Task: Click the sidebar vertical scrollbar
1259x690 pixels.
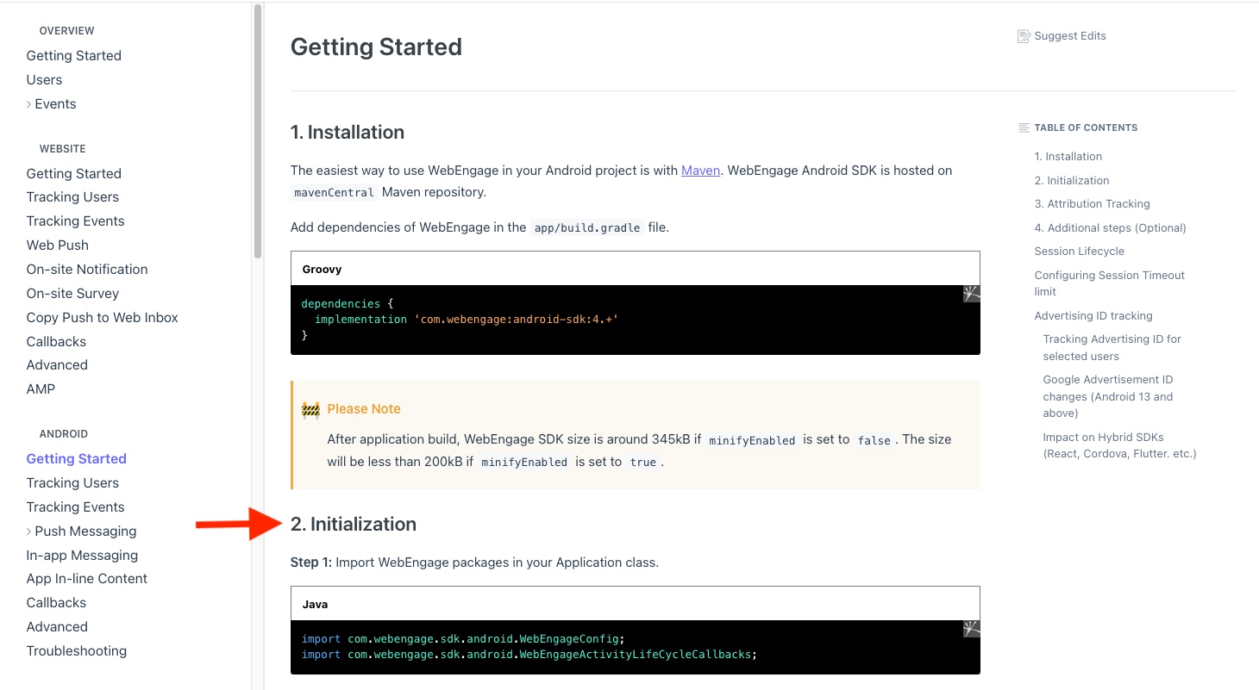Action: [258, 131]
